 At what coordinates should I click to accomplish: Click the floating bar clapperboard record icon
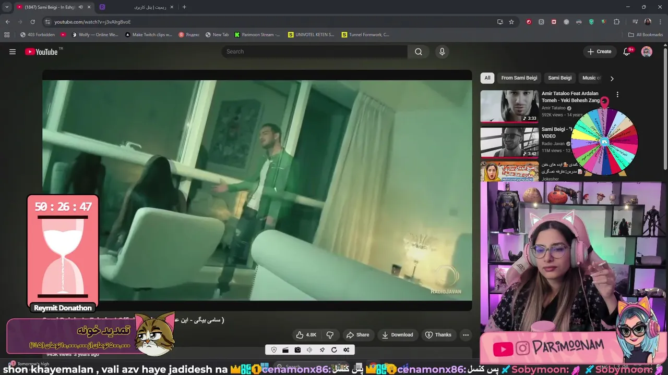285,350
